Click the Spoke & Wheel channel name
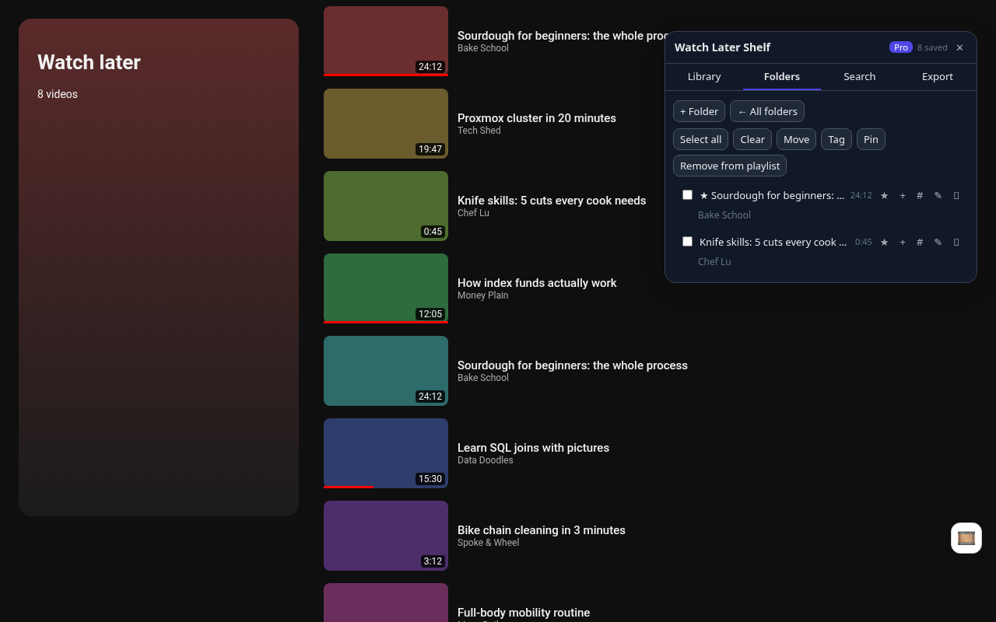Screen dimensions: 996x622 488,543
